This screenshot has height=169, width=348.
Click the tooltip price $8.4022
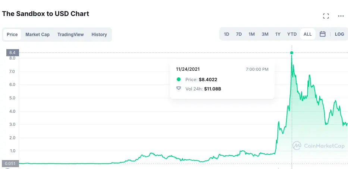coord(208,80)
